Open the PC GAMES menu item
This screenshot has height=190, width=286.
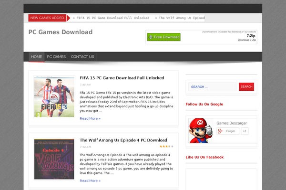(x=56, y=57)
